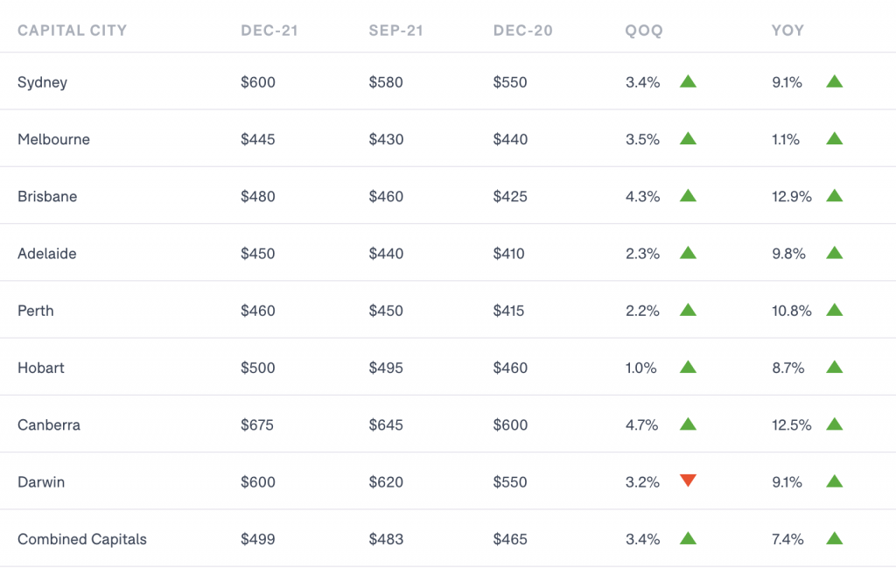Viewport: 896px width, 568px height.
Task: Click Combined Capitals' green YOY up arrow
Action: 834,539
